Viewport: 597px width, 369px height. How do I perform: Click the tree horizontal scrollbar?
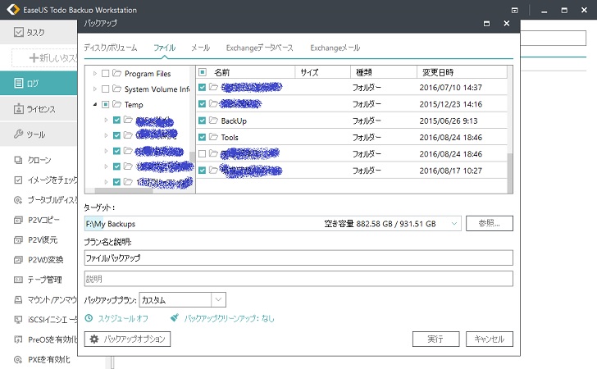tap(123, 190)
